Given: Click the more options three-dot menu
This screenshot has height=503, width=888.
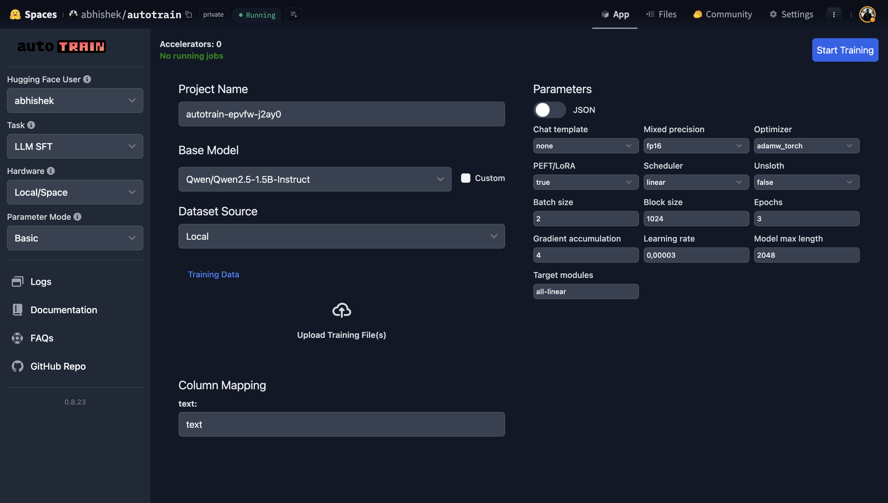Looking at the screenshot, I should (834, 14).
